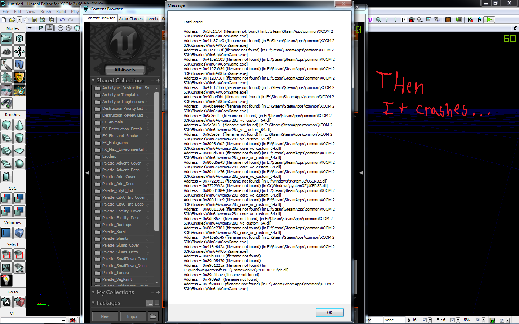Click the Content Browser open folder icon
This screenshot has height=324, width=519.
coord(153,316)
